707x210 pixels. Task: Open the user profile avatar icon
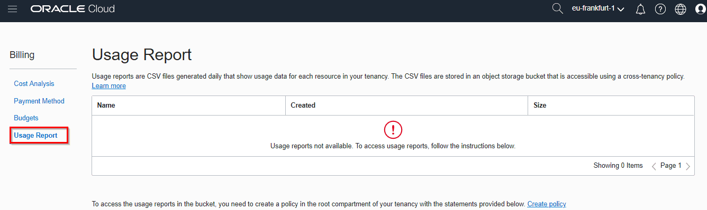tap(701, 9)
